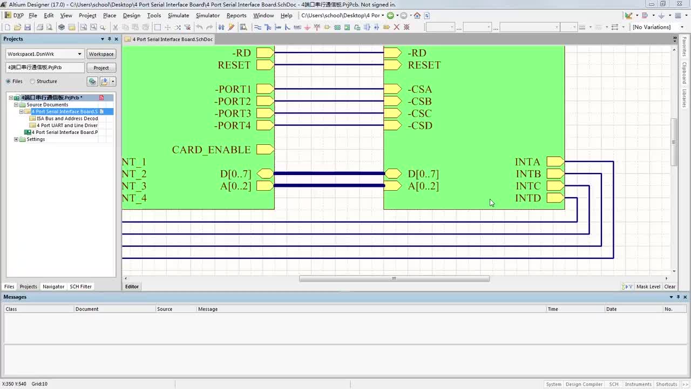The height and width of the screenshot is (389, 691).
Task: Open the Design menu
Action: coord(131,16)
